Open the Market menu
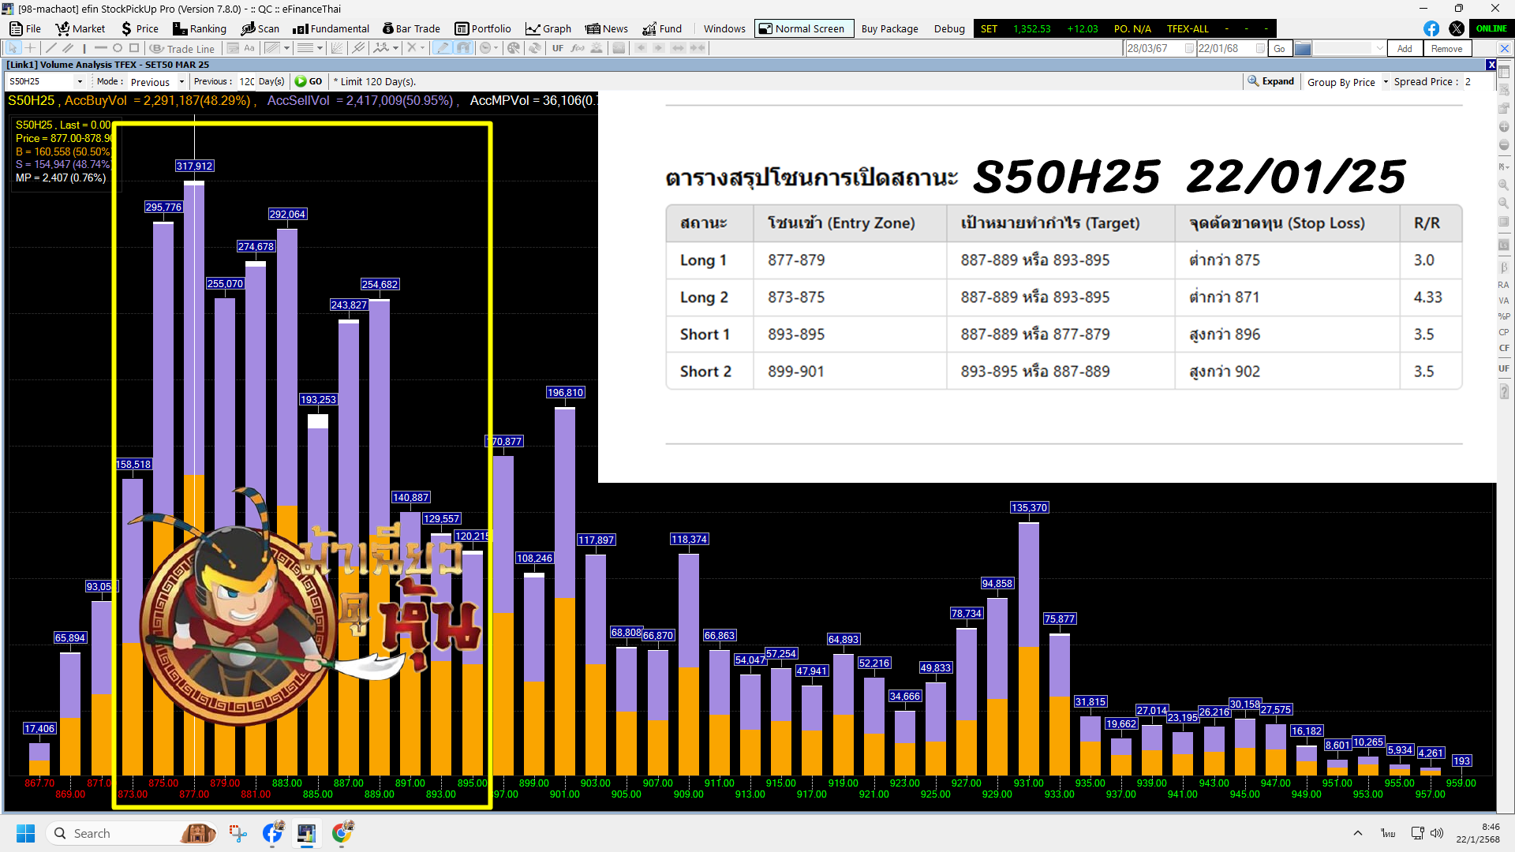Viewport: 1515px width, 852px height. pos(80,28)
